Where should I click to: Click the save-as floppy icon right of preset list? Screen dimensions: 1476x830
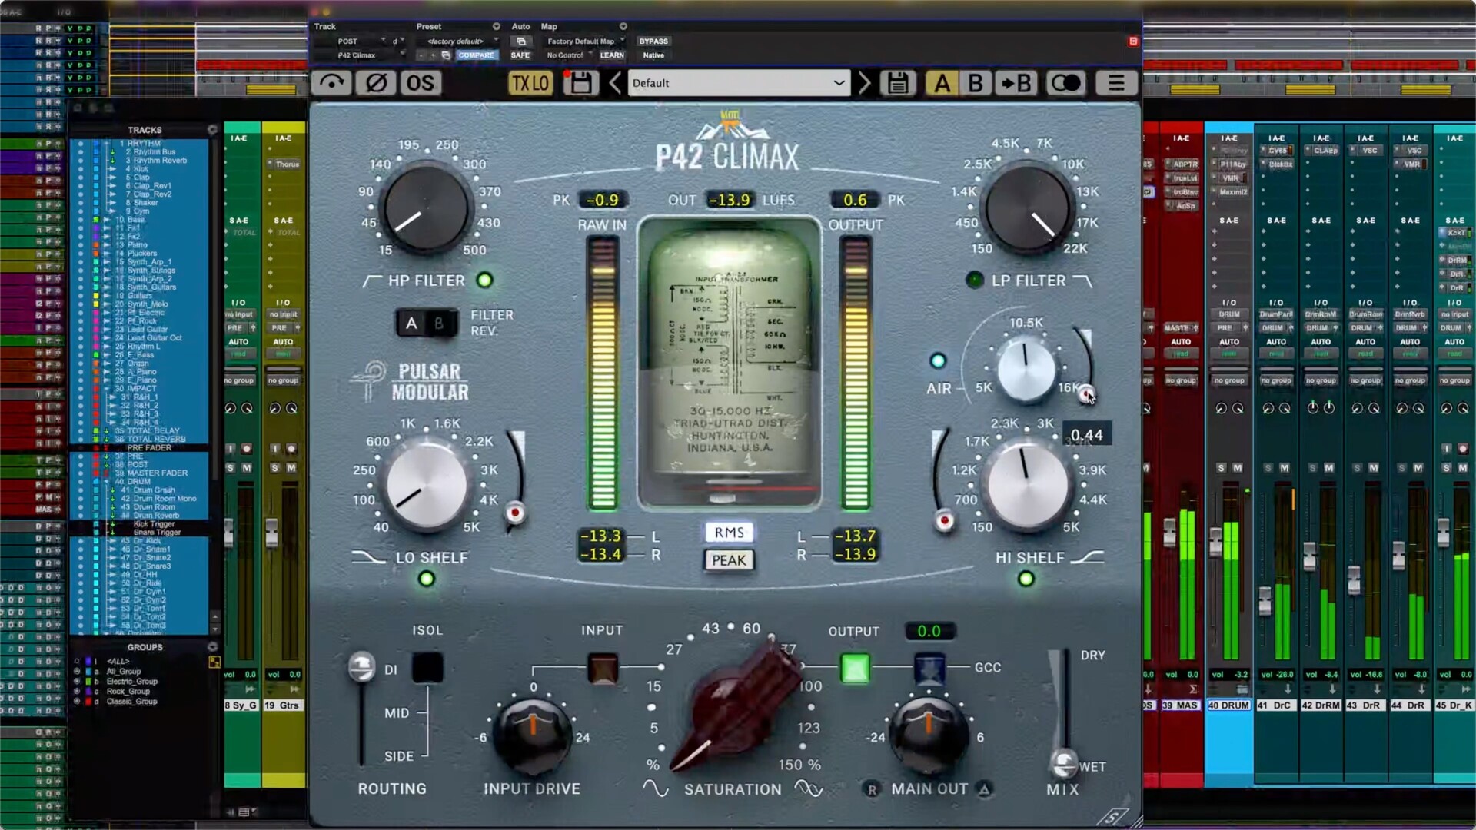(x=898, y=82)
